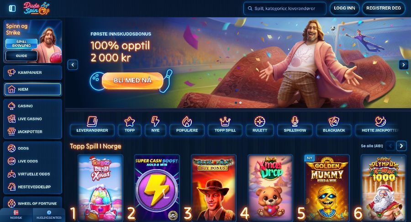
Task: Show the next banner slide
Action: [404, 65]
